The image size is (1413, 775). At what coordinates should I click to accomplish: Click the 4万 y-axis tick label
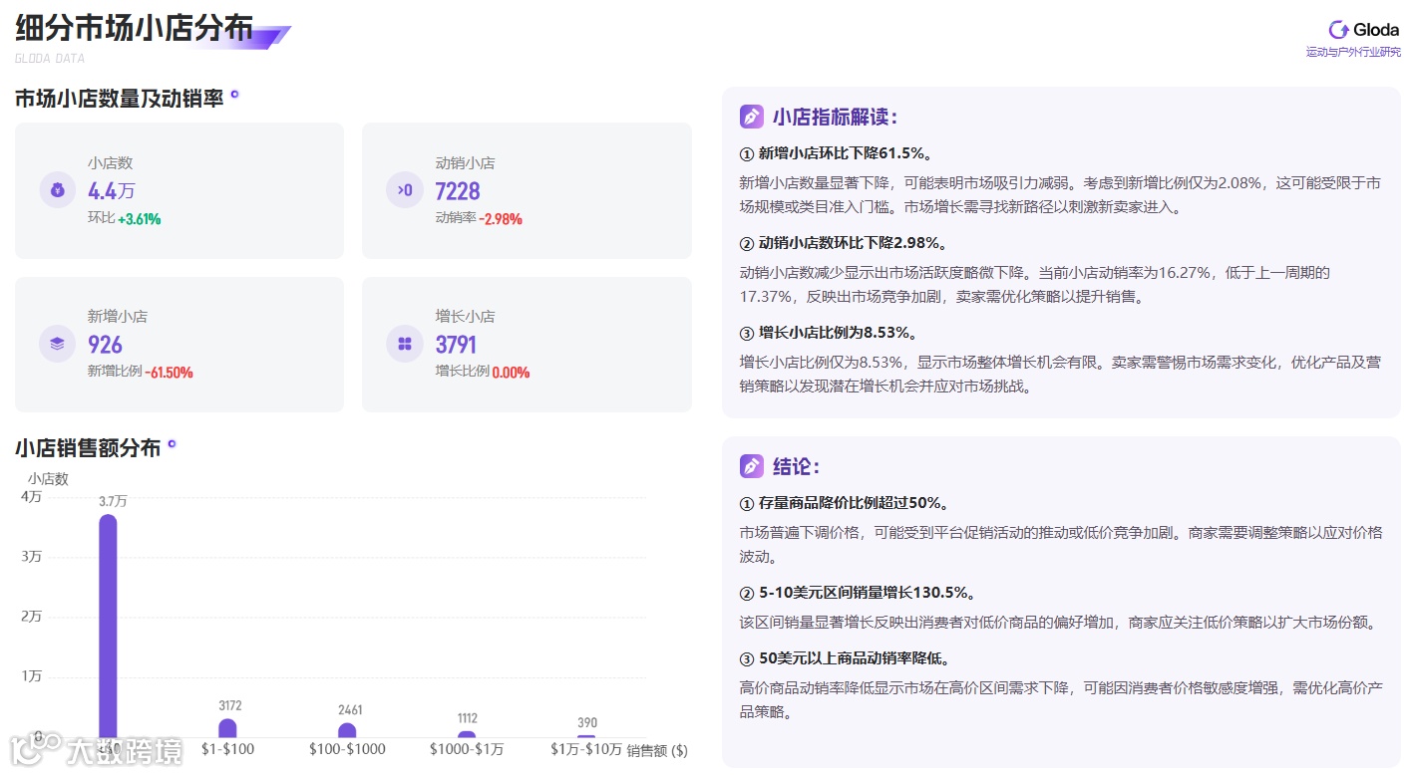pos(32,497)
